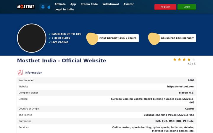
Task: Click the INR, EUR, USD, BRL, PEN value
Action: pyautogui.click(x=175, y=121)
